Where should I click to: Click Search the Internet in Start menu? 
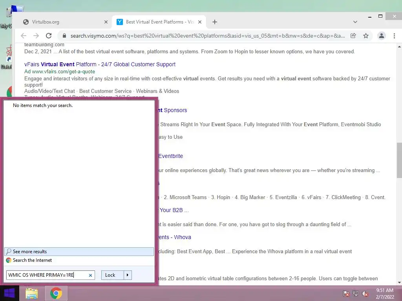(79, 260)
